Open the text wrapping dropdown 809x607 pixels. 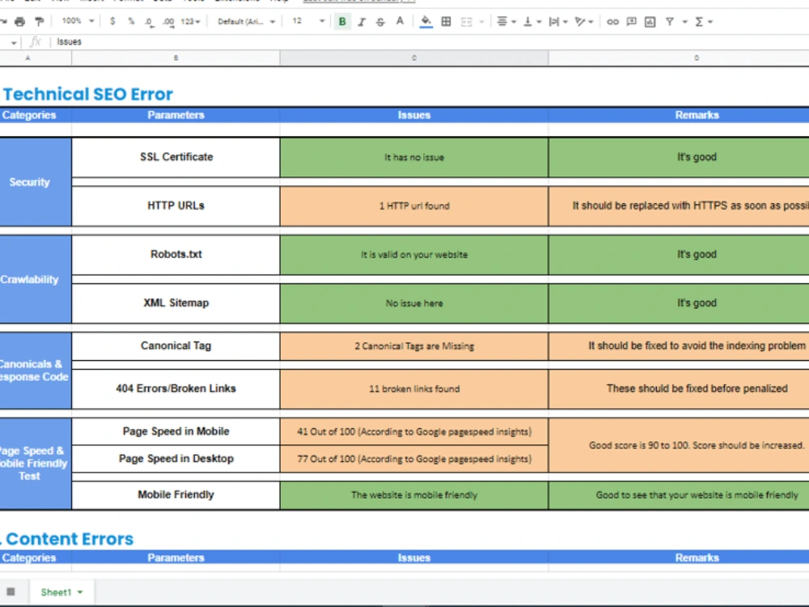pyautogui.click(x=557, y=22)
